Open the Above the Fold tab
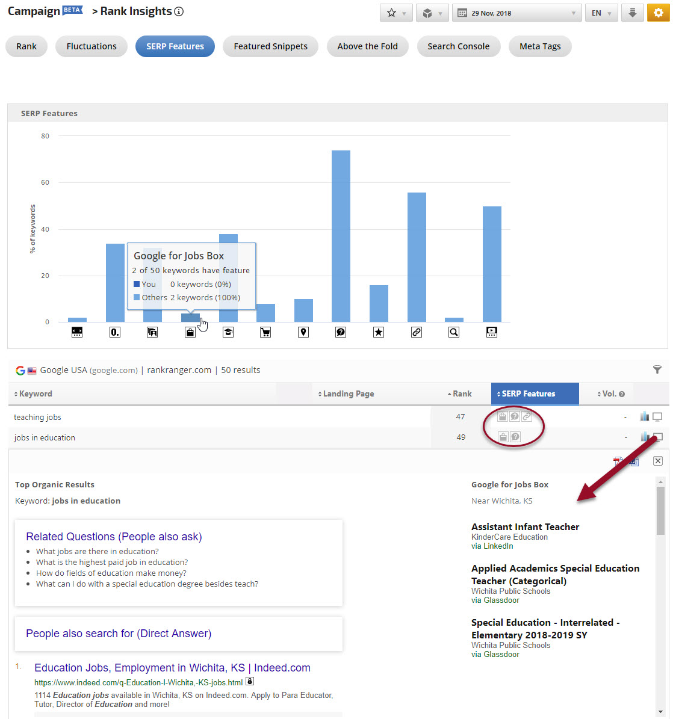Screen dimensions: 673x719 coord(367,46)
